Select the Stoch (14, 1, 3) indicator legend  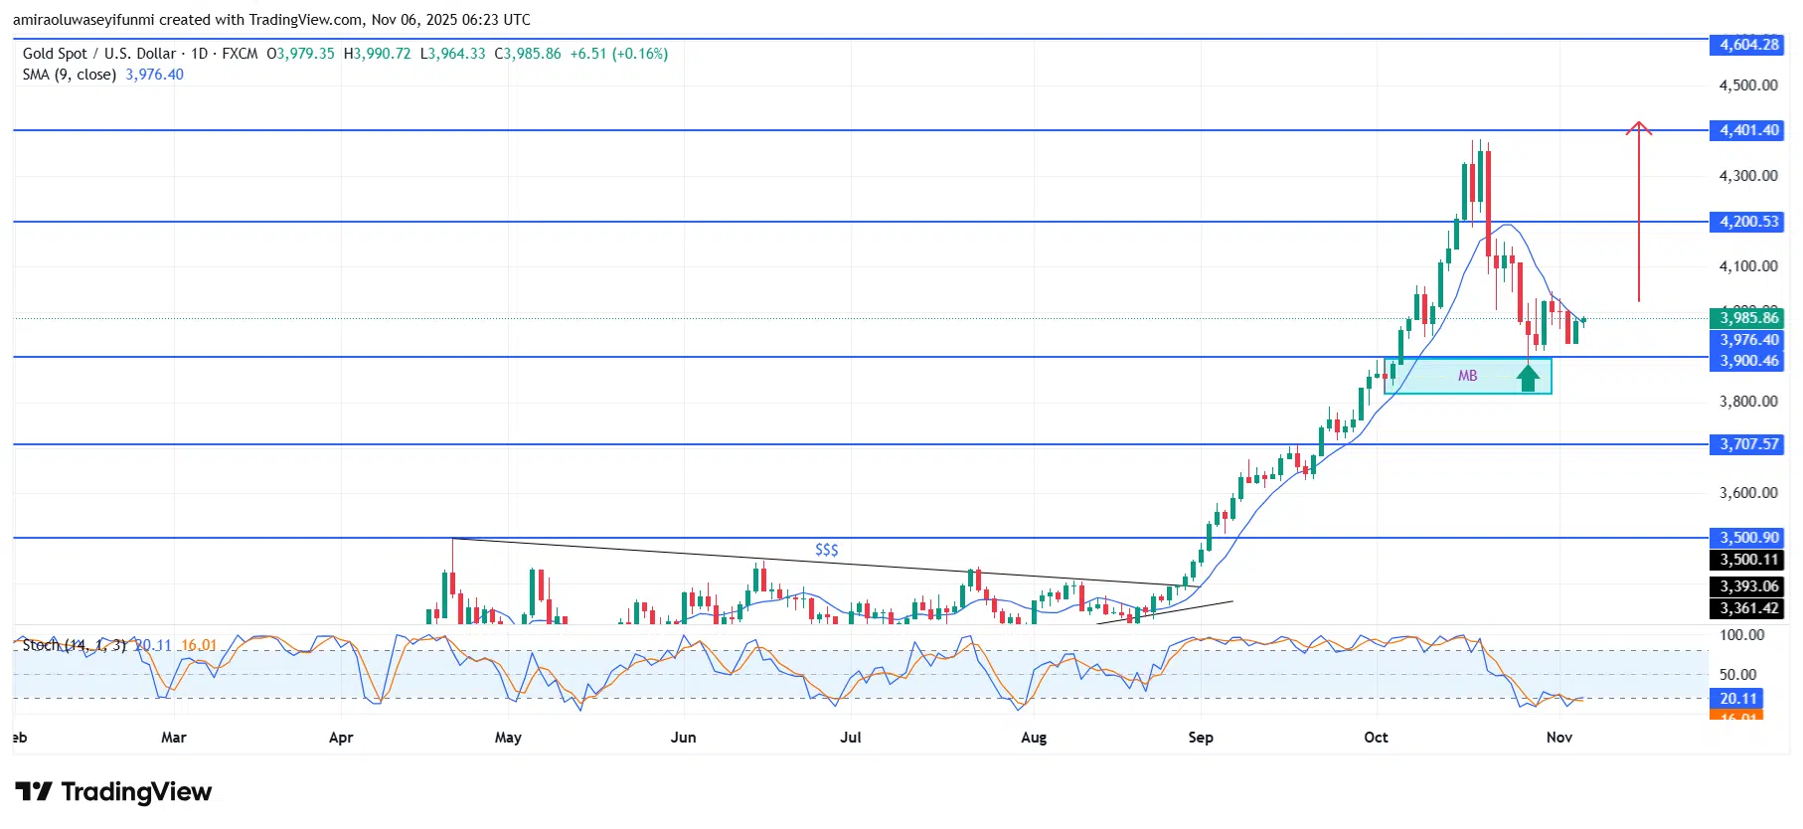pyautogui.click(x=75, y=645)
